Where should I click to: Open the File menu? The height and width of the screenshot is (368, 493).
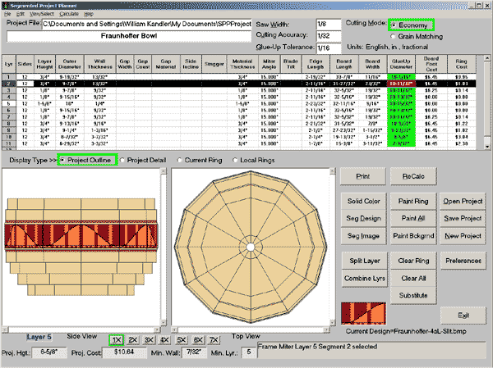pos(8,15)
